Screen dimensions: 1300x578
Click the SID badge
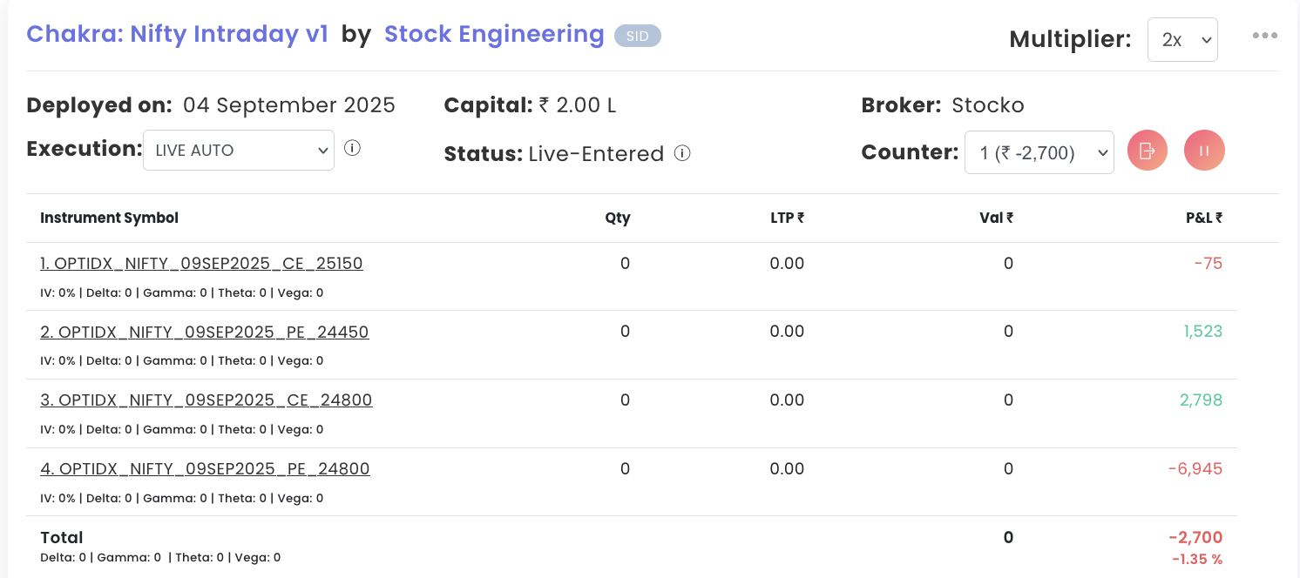tap(638, 36)
